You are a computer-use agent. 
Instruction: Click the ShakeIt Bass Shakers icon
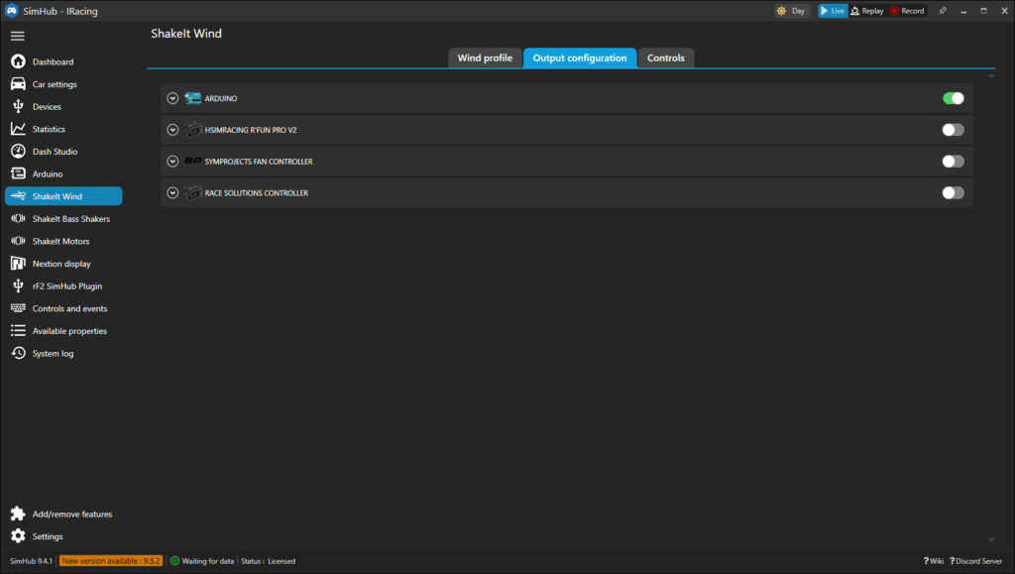point(18,219)
